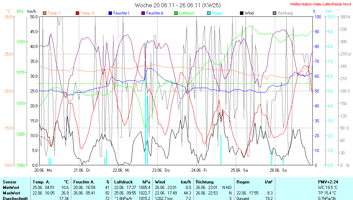This screenshot has width=353, height=200.
Task: Select the gray Richtung legend swatch
Action: click(x=274, y=13)
